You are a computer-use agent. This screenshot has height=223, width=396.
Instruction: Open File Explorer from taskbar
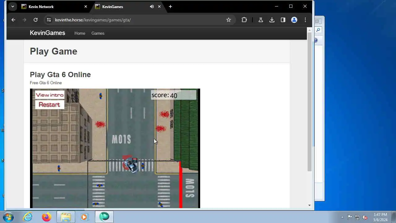coord(66,217)
